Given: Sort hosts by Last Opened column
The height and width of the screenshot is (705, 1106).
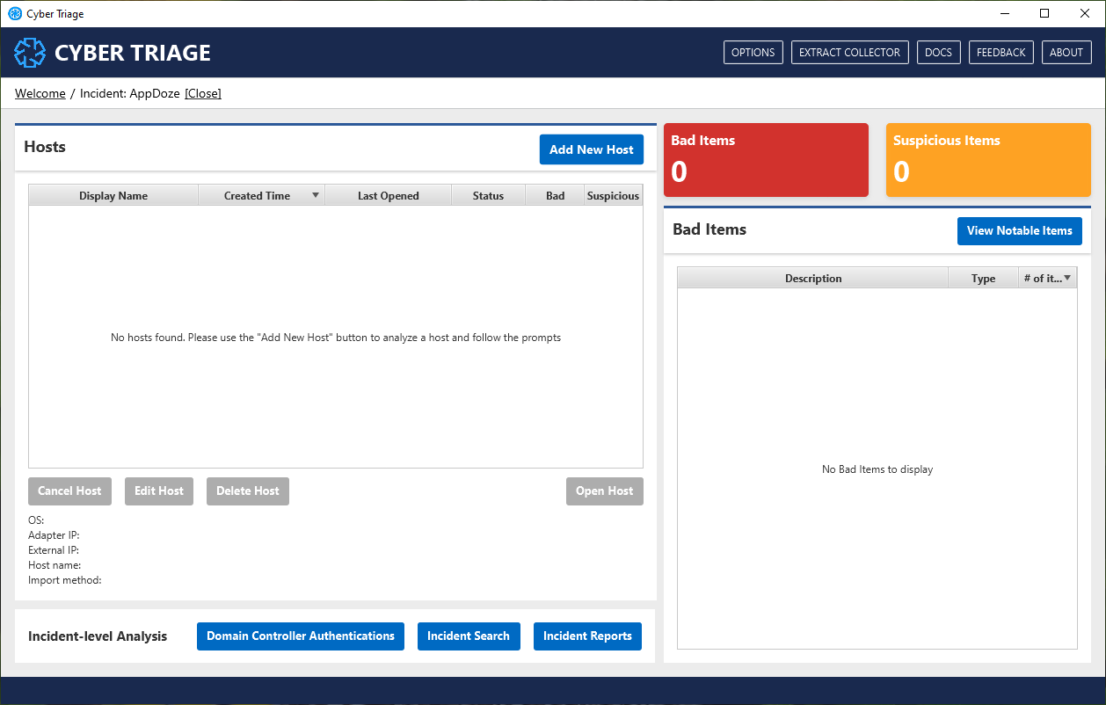Looking at the screenshot, I should [x=388, y=196].
